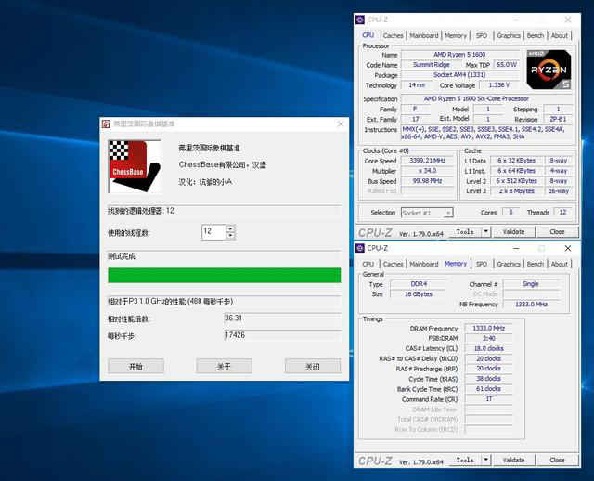The width and height of the screenshot is (594, 481).
Task: Open Bench tab in upper CPU-Z window
Action: tap(536, 36)
